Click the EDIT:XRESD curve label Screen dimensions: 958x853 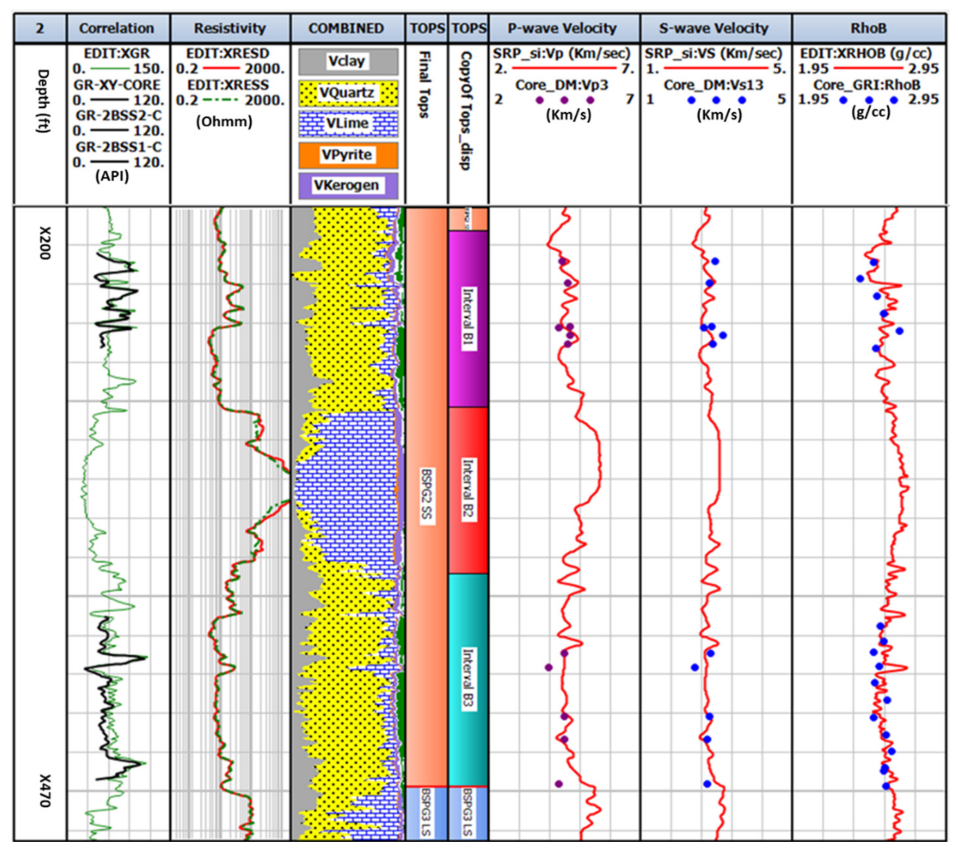(x=228, y=54)
